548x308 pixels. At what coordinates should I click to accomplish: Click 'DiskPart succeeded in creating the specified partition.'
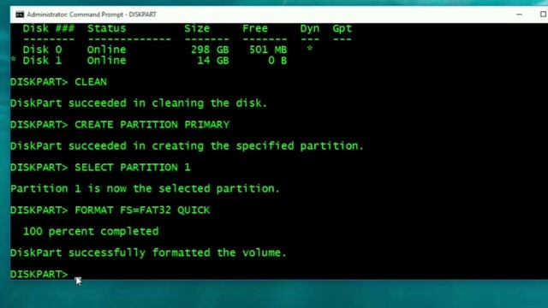[x=187, y=145]
